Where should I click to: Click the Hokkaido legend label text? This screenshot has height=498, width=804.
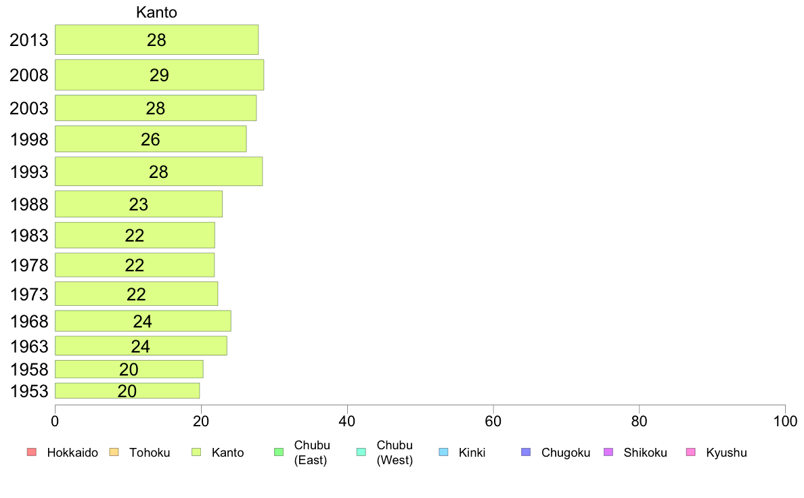coord(72,453)
